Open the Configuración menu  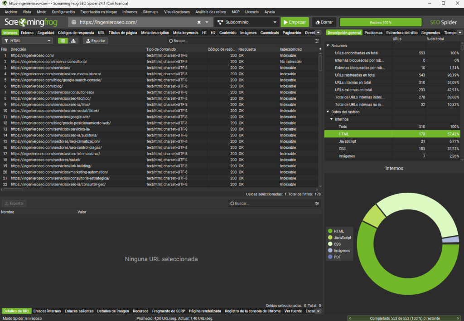pyautogui.click(x=63, y=12)
